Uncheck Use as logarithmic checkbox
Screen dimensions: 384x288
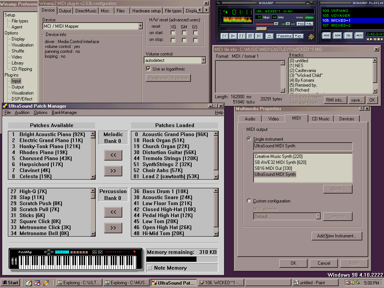point(148,69)
